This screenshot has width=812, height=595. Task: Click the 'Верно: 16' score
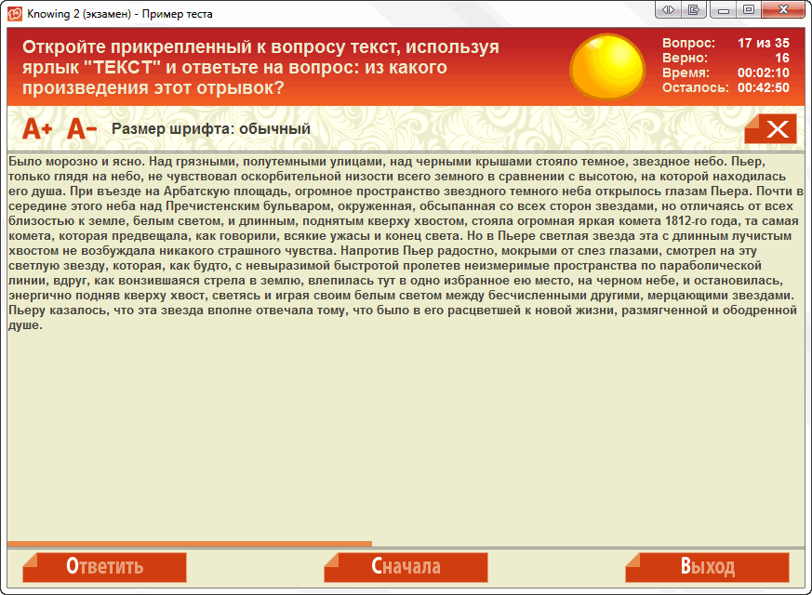tap(725, 58)
